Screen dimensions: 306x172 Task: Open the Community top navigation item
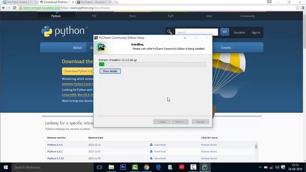247,16
